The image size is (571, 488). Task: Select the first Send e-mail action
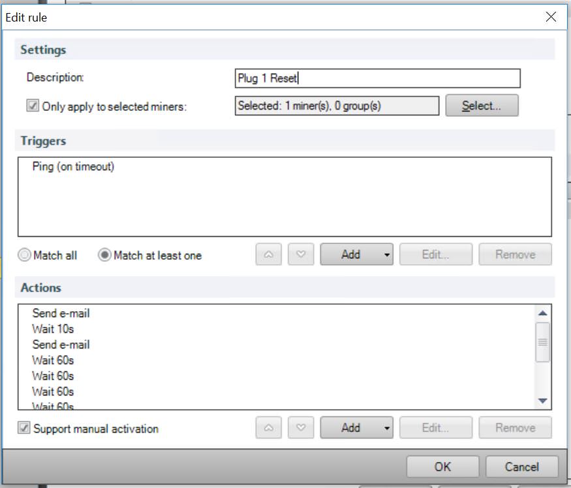[x=61, y=313]
